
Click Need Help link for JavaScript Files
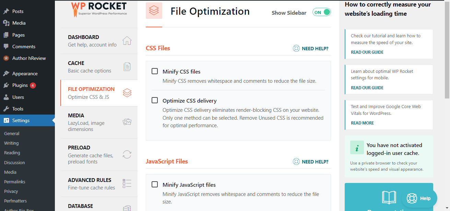point(311,161)
